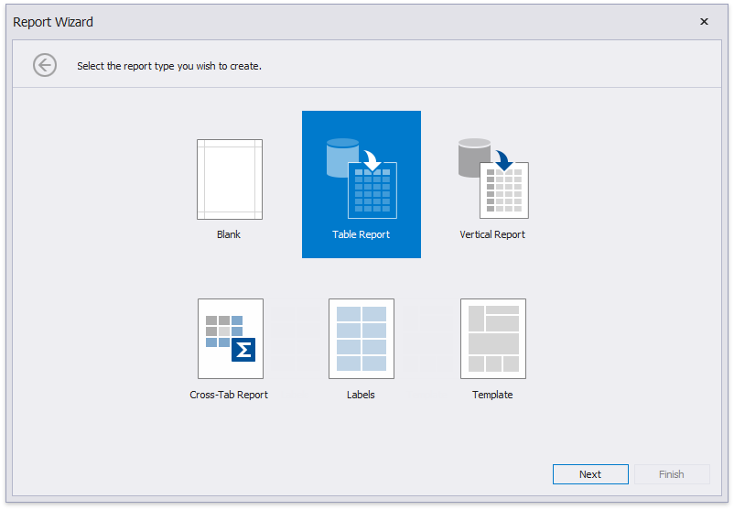Click the Finish button
This screenshot has height=510, width=734.
coord(671,474)
